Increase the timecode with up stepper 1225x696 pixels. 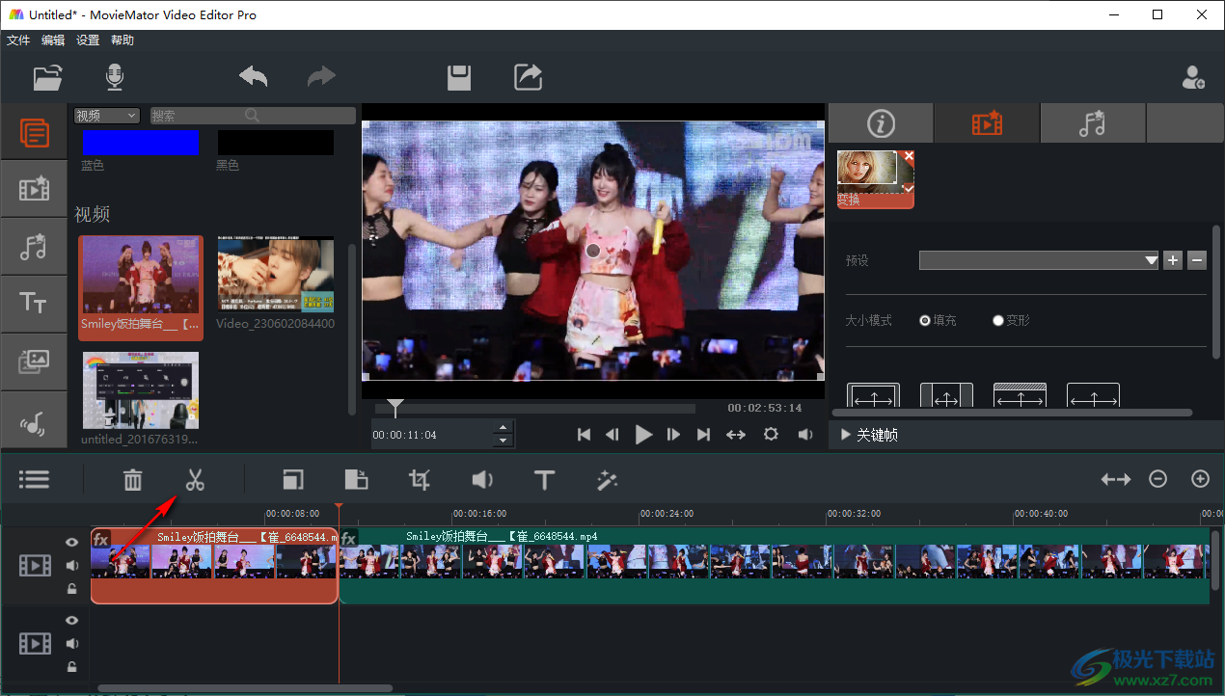click(503, 427)
